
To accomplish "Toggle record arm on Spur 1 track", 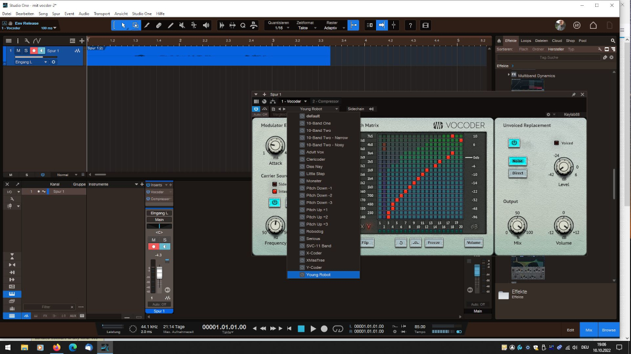I will [34, 50].
